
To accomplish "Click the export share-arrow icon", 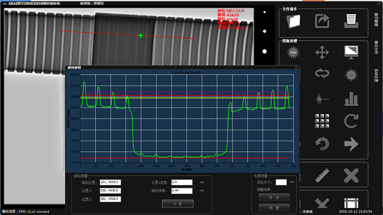I will [322, 21].
